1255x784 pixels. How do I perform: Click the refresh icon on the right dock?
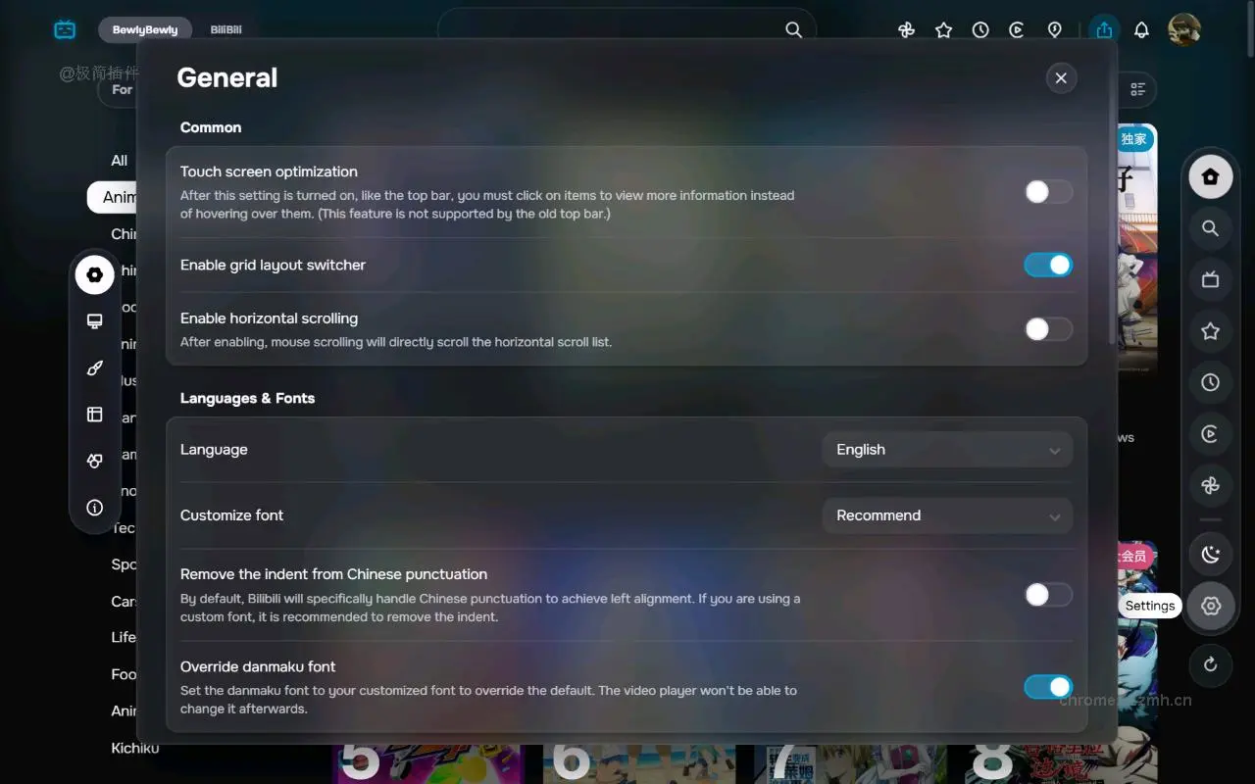point(1210,665)
